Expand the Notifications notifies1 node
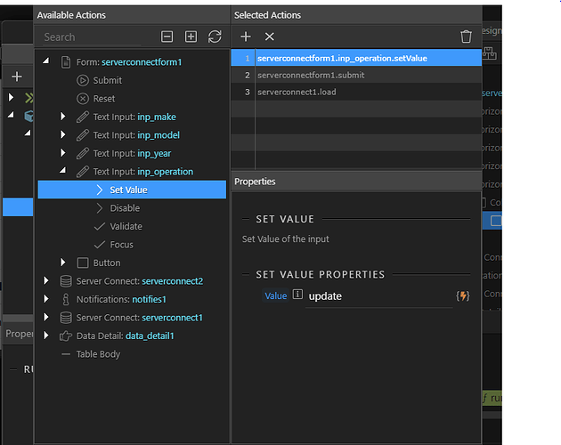Viewport: 561px width, 445px height. tap(46, 299)
